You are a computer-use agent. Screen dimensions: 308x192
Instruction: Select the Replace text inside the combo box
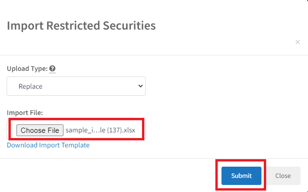(31, 86)
